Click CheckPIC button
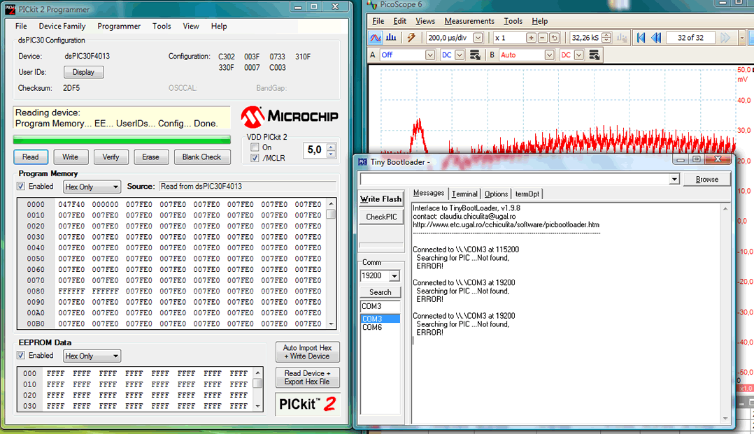Viewport: 754px width, 434px height. 381,217
